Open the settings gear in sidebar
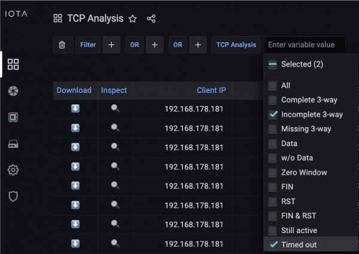This screenshot has width=359, height=254. 13,170
